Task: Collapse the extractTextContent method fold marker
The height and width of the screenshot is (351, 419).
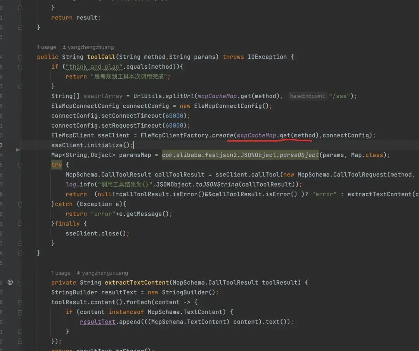Action: (20, 283)
